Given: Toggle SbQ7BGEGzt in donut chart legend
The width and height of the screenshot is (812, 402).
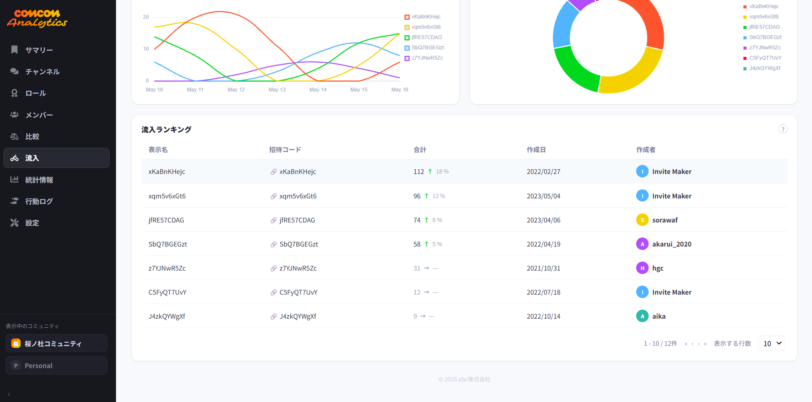Looking at the screenshot, I should pos(762,37).
